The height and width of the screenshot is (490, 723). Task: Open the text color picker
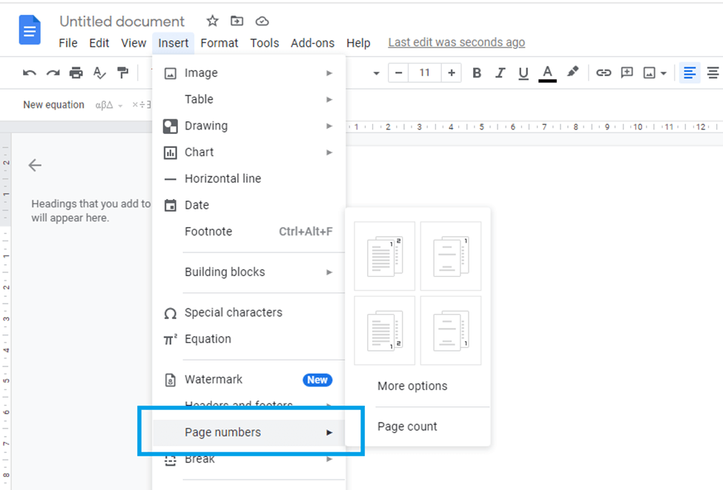pyautogui.click(x=547, y=73)
